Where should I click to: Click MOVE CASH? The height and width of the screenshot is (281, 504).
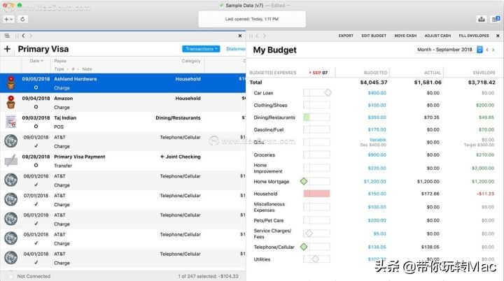(x=405, y=36)
